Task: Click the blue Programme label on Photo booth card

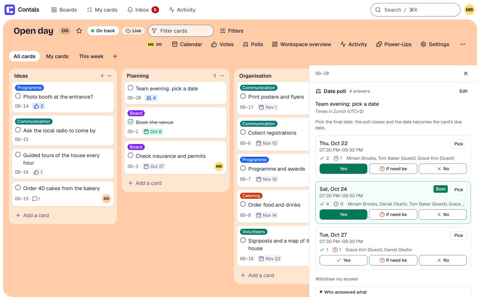Action: click(29, 88)
